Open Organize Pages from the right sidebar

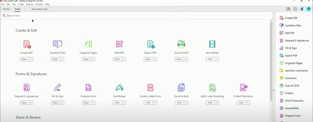pos(291,63)
